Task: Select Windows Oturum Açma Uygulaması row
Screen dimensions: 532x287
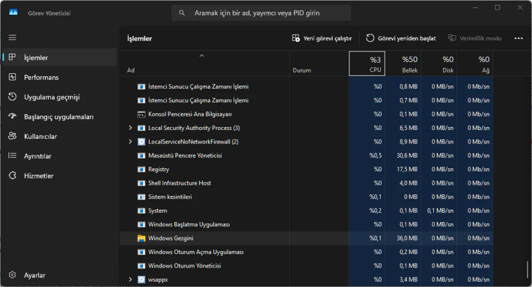Action: pyautogui.click(x=306, y=252)
